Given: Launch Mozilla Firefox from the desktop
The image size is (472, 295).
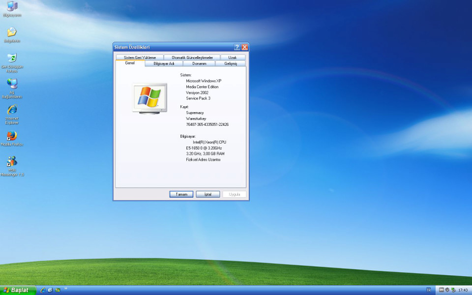Looking at the screenshot, I should point(12,136).
